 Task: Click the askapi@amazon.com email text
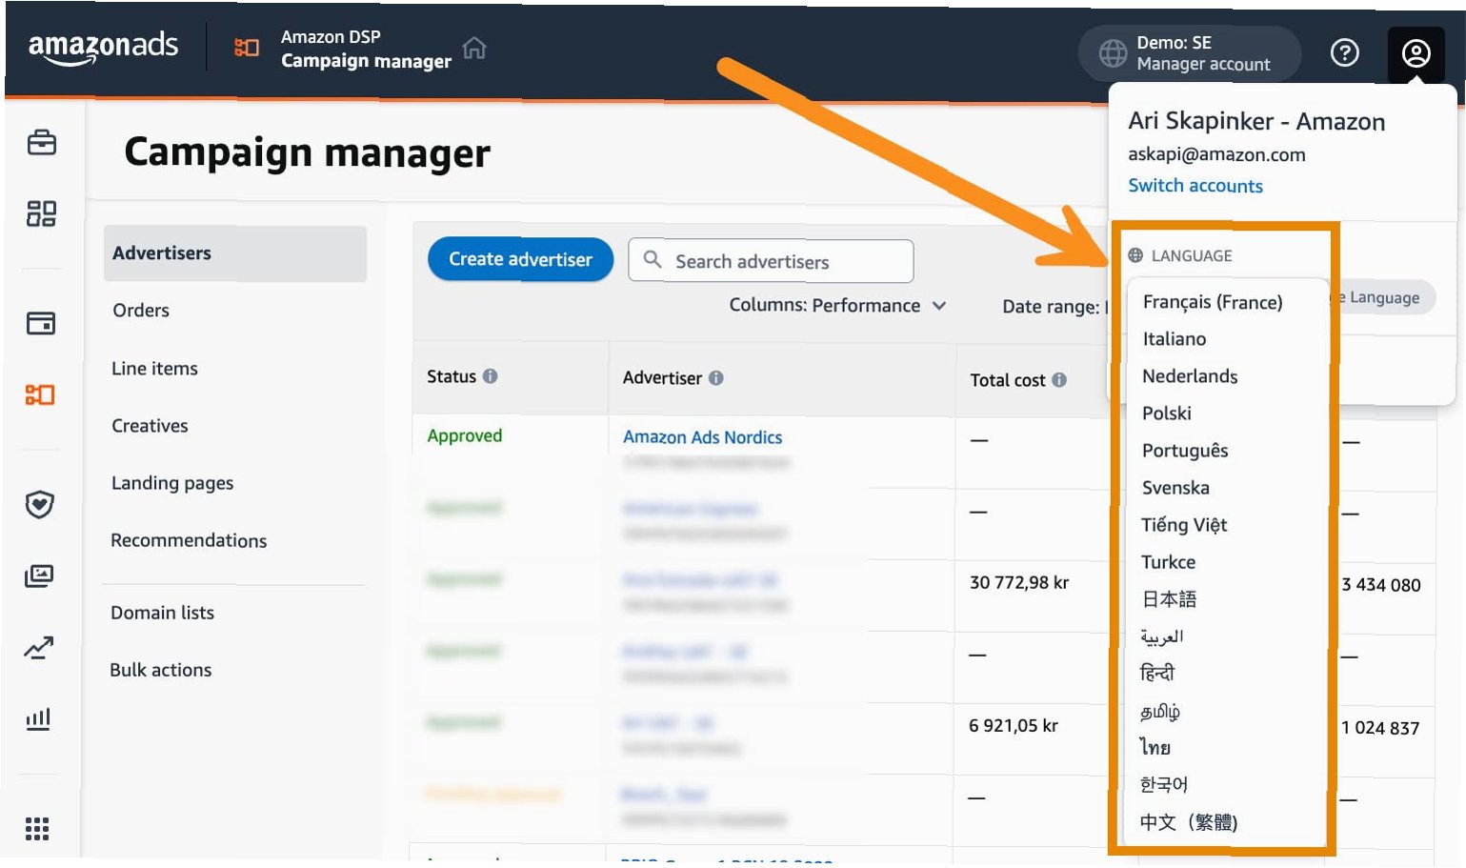(x=1216, y=154)
